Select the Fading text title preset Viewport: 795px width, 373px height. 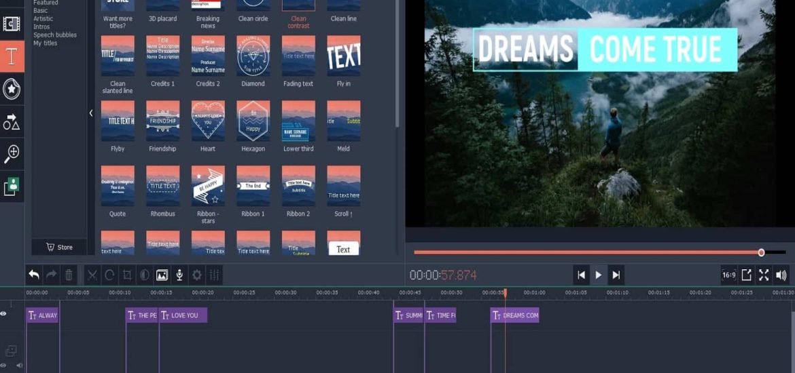click(x=298, y=56)
